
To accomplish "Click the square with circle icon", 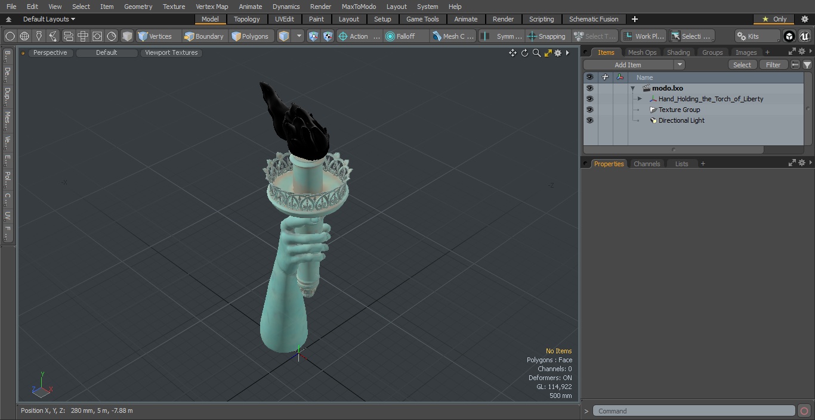I will (97, 36).
